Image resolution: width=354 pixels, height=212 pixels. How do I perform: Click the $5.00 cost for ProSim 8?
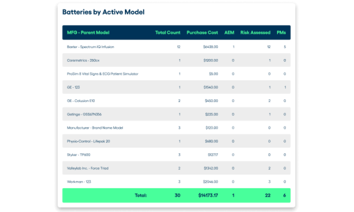tap(214, 73)
